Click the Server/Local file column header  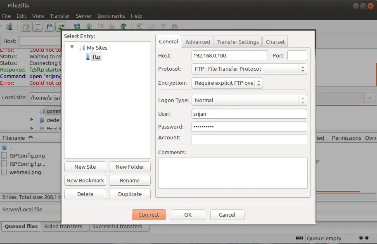click(22, 210)
